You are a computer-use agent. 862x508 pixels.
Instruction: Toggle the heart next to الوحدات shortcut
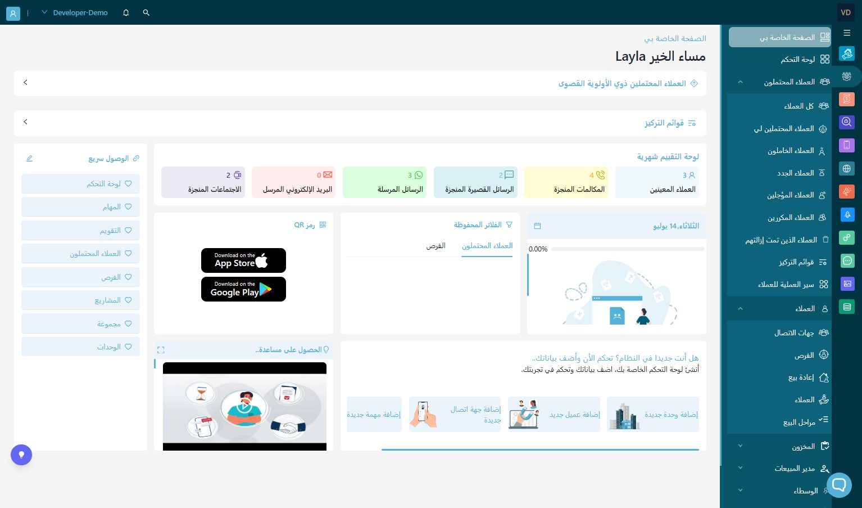(128, 347)
